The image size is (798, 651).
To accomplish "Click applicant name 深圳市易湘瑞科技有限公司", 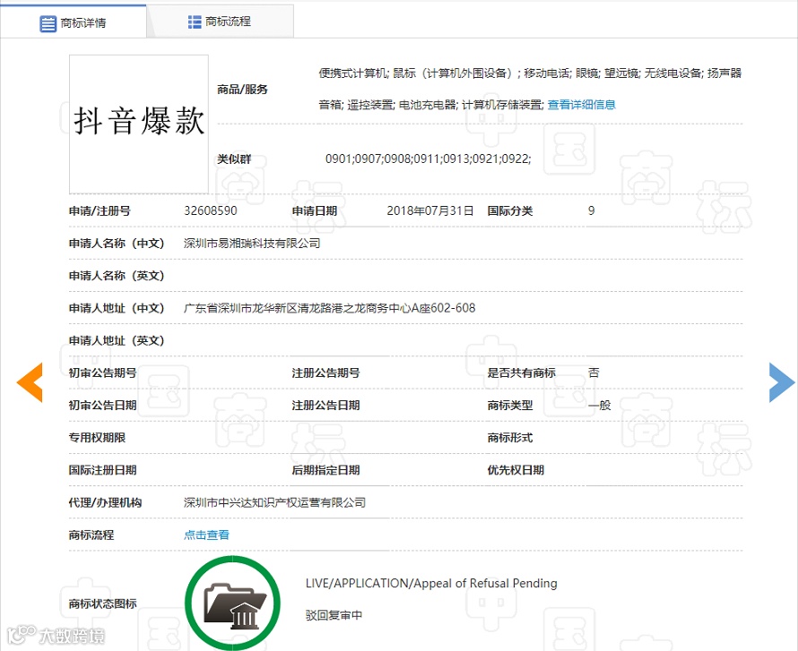I will 252,243.
